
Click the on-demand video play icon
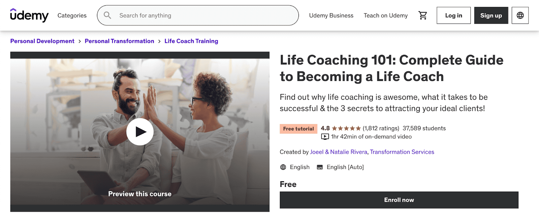324,136
